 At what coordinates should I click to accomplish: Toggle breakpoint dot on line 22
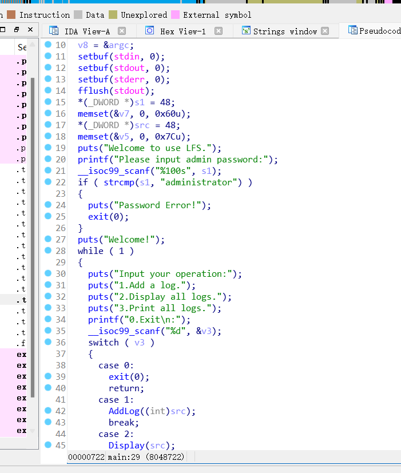[x=48, y=182]
